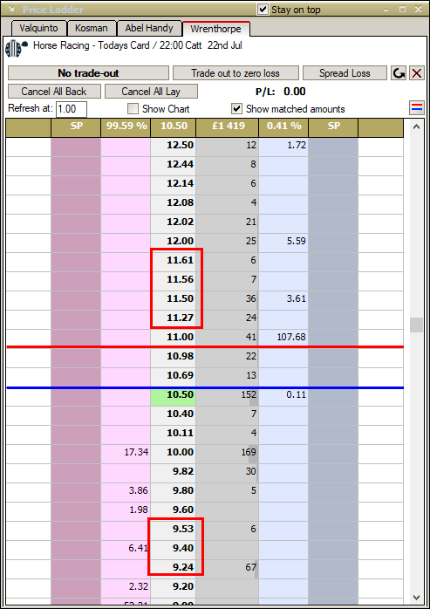This screenshot has width=430, height=609.
Task: Click the 6.41 back amount cell
Action: coord(126,549)
